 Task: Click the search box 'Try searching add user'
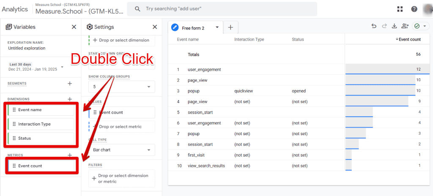point(222,9)
